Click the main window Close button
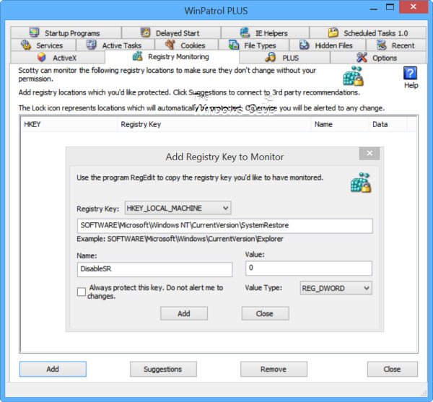 [x=392, y=369]
